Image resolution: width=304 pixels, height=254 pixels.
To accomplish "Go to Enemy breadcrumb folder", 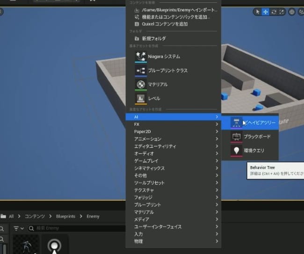I will (93, 216).
